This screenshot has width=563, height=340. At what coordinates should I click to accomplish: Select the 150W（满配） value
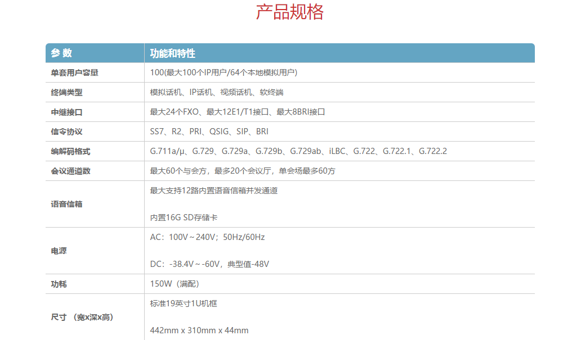(x=175, y=284)
